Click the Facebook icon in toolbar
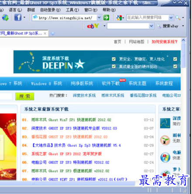 18,17
